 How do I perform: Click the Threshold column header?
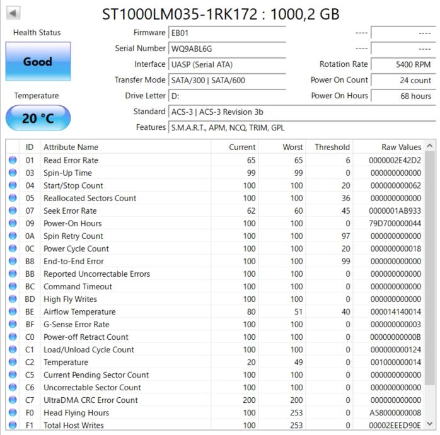coord(332,147)
